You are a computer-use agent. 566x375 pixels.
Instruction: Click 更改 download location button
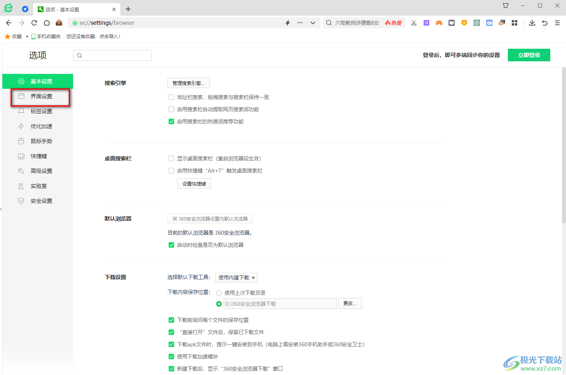[x=350, y=303]
